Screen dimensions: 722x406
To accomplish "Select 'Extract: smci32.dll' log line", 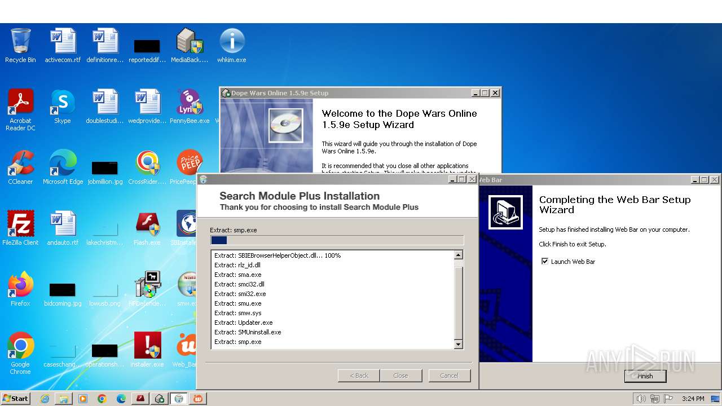I will (x=239, y=284).
